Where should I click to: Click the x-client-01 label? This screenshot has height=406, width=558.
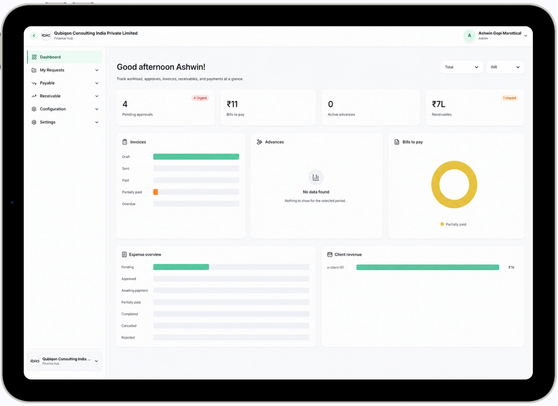336,267
